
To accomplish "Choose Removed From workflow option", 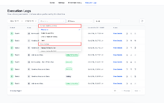I will 60,37.
